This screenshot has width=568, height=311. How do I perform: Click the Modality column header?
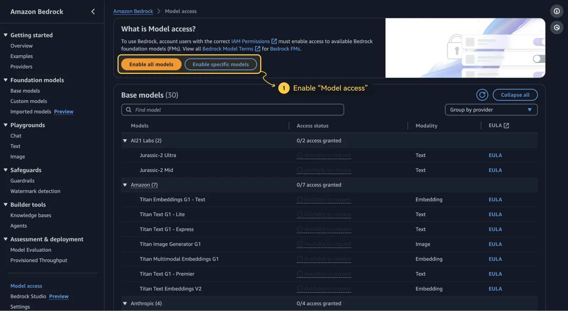(426, 126)
